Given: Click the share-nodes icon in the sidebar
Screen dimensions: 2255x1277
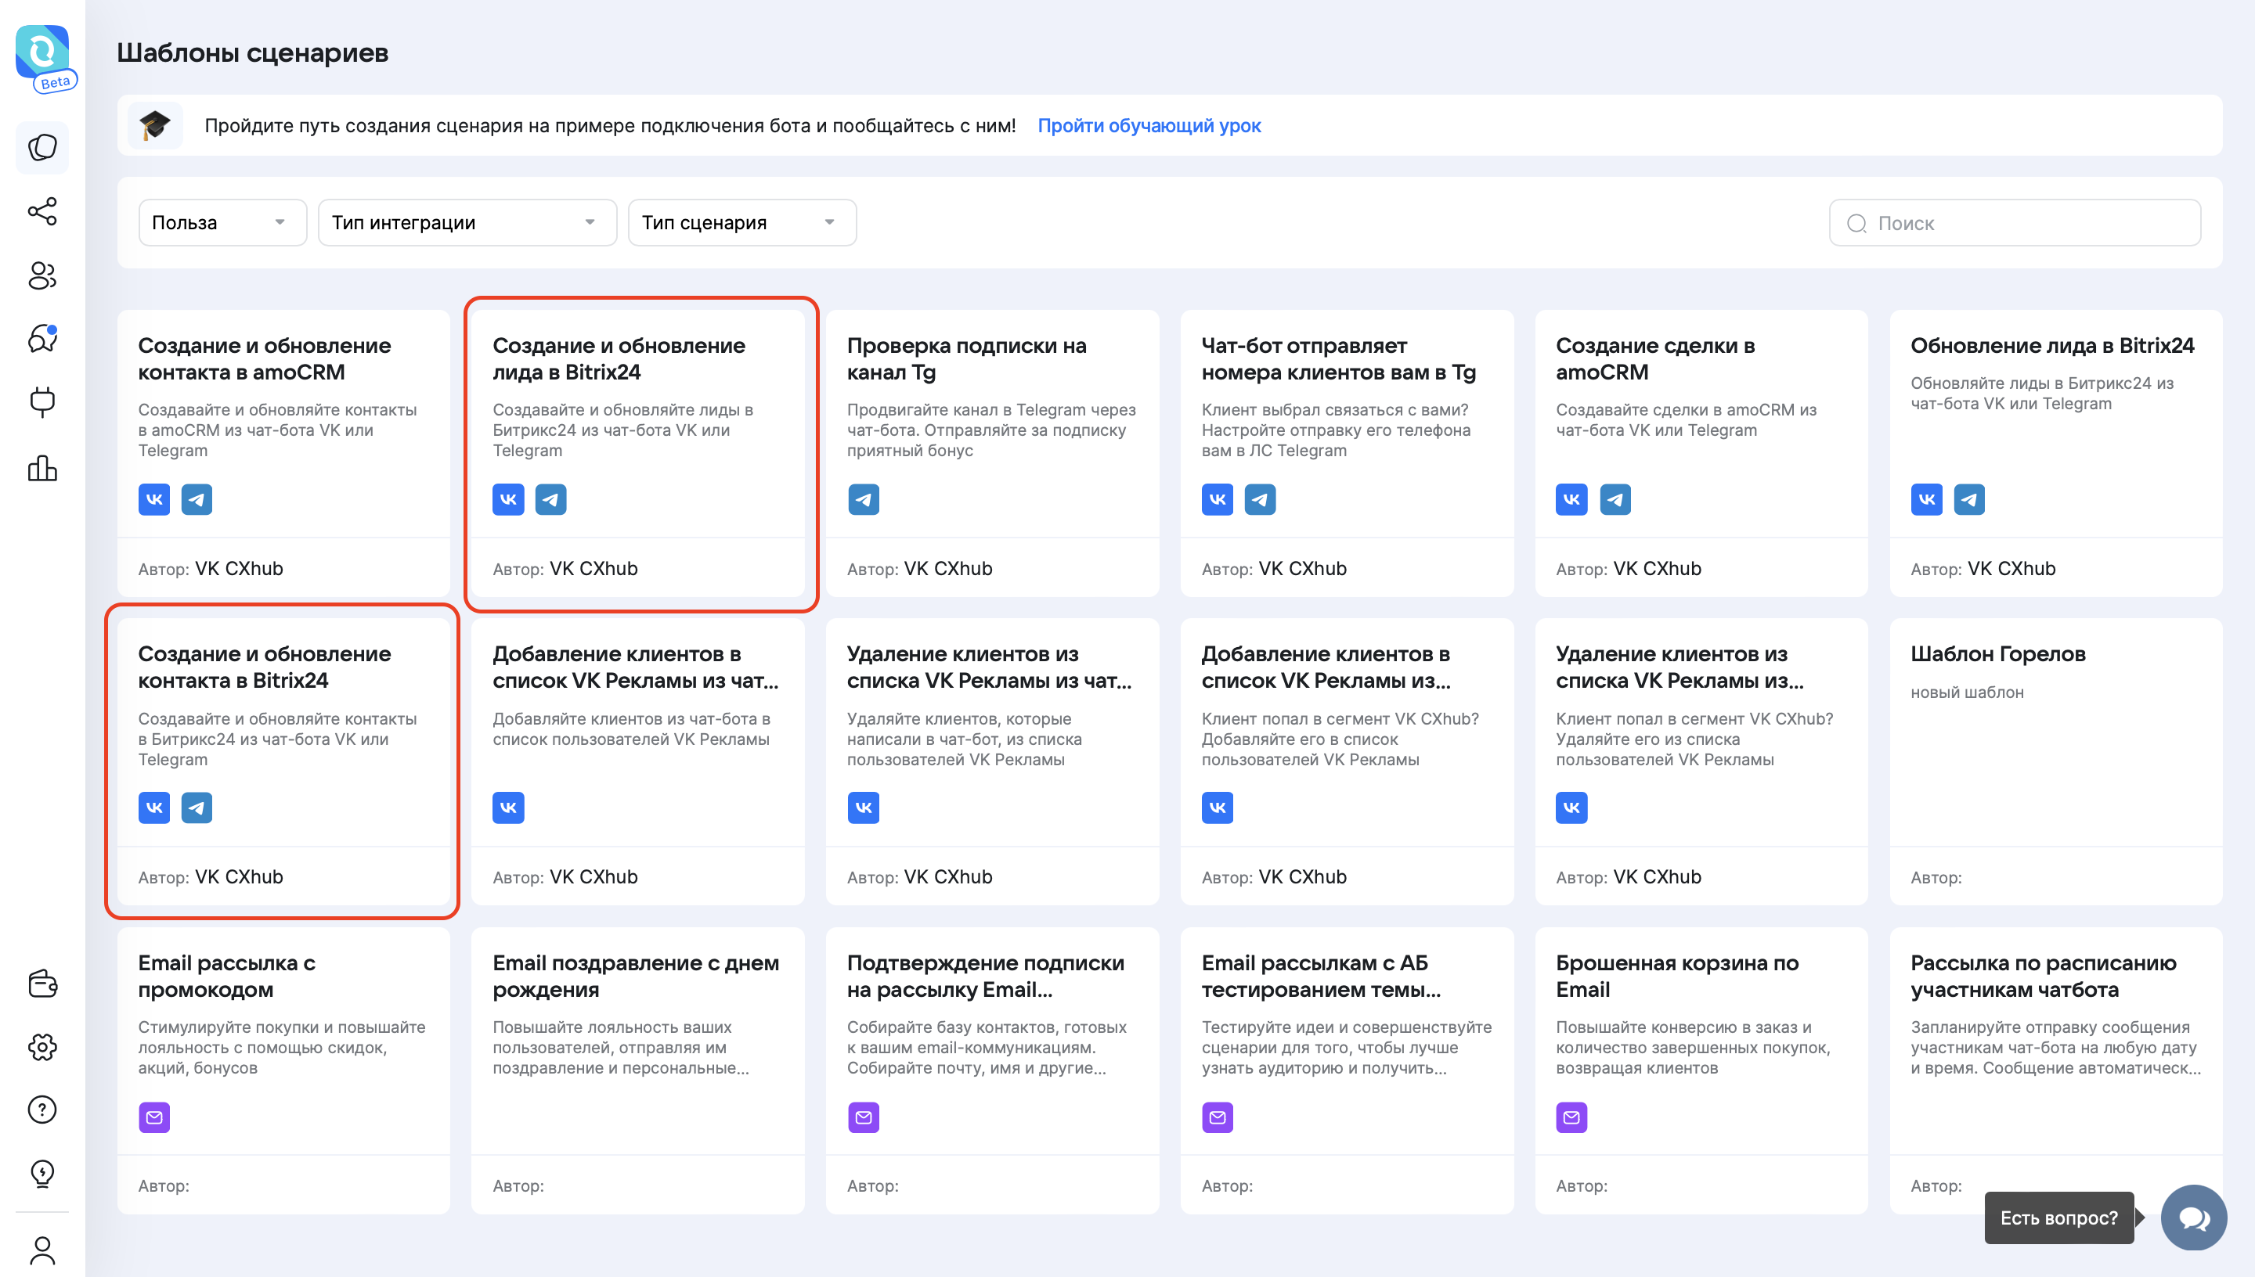Looking at the screenshot, I should tap(42, 211).
